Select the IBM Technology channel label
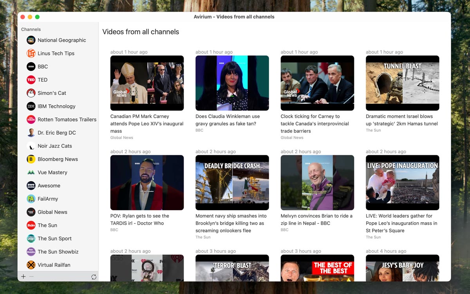470x294 pixels. pyautogui.click(x=56, y=106)
